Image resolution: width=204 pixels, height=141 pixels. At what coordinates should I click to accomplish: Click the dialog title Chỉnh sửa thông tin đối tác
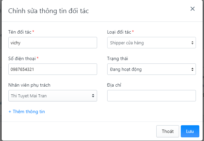tap(48, 11)
